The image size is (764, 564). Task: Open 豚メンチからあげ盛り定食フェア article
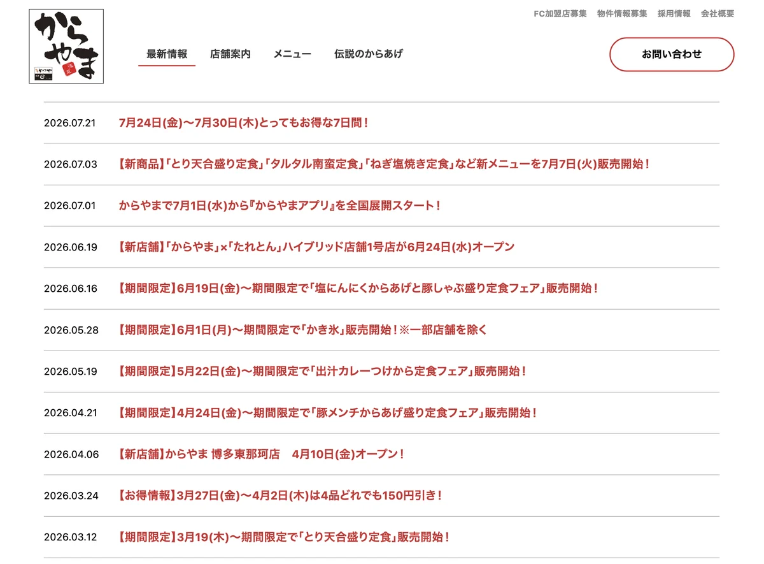click(x=328, y=412)
